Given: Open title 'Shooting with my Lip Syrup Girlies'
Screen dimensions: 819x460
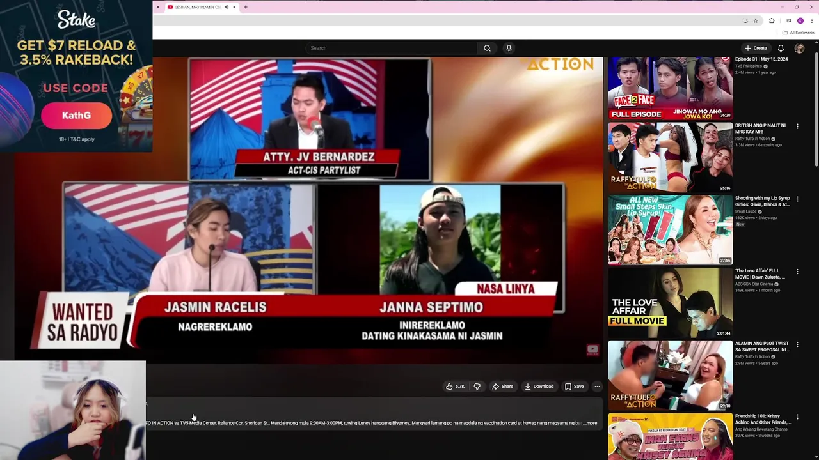Looking at the screenshot, I should tap(763, 201).
